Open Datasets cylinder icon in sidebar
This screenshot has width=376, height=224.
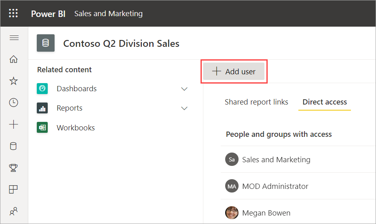[14, 146]
